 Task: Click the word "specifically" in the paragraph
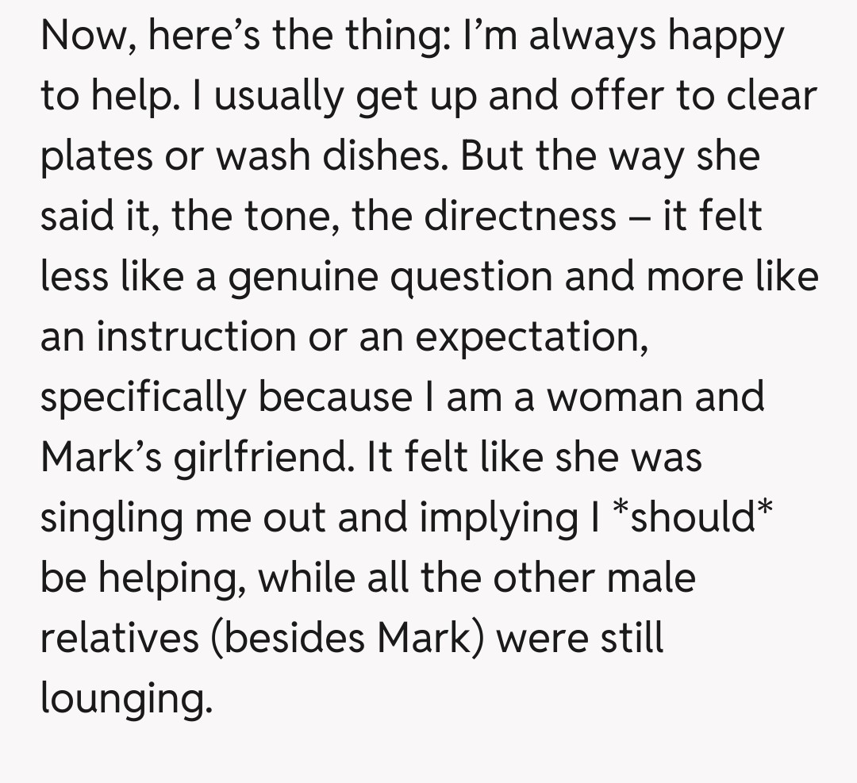tap(144, 397)
